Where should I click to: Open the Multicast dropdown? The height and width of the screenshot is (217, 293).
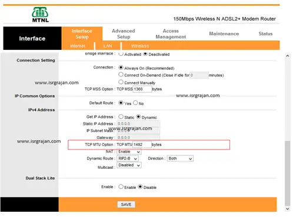point(129,165)
